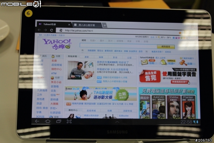The height and width of the screenshot is (143, 214).
Task: Select the 購物中心 shopping tab
Action: 73,110
